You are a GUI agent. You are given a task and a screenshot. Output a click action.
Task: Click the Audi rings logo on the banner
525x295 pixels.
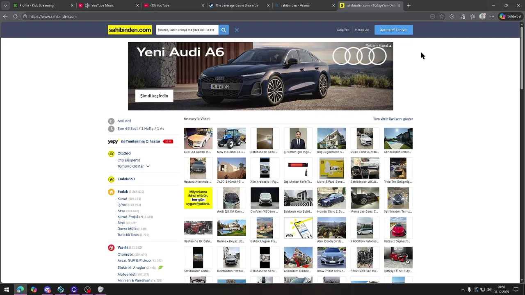[x=359, y=57]
